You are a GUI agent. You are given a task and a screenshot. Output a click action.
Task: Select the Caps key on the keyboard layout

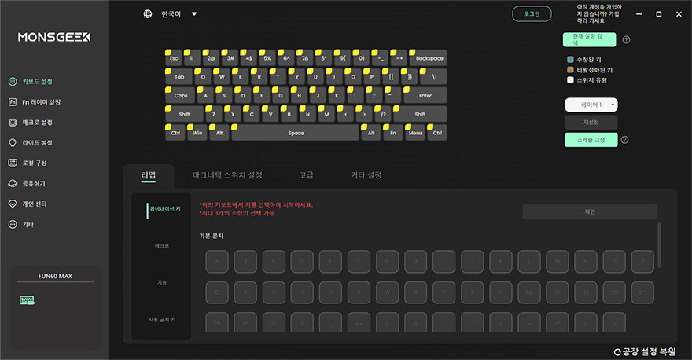(181, 95)
